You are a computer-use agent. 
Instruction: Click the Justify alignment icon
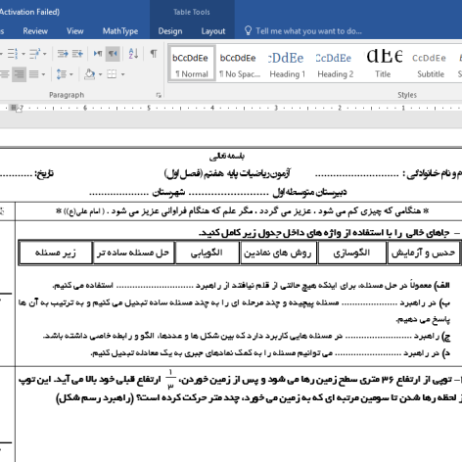coord(34,74)
